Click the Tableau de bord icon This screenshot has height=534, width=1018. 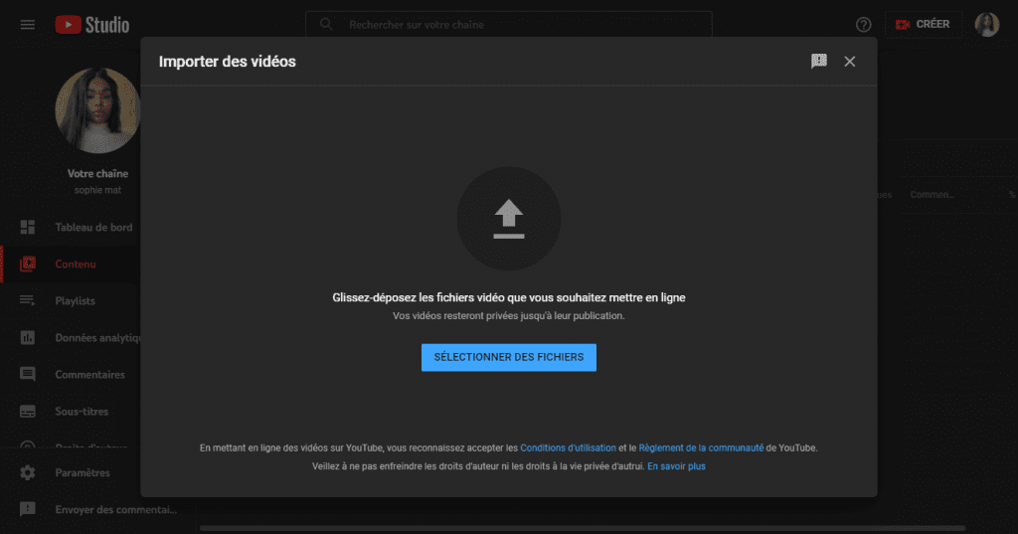[x=27, y=227]
